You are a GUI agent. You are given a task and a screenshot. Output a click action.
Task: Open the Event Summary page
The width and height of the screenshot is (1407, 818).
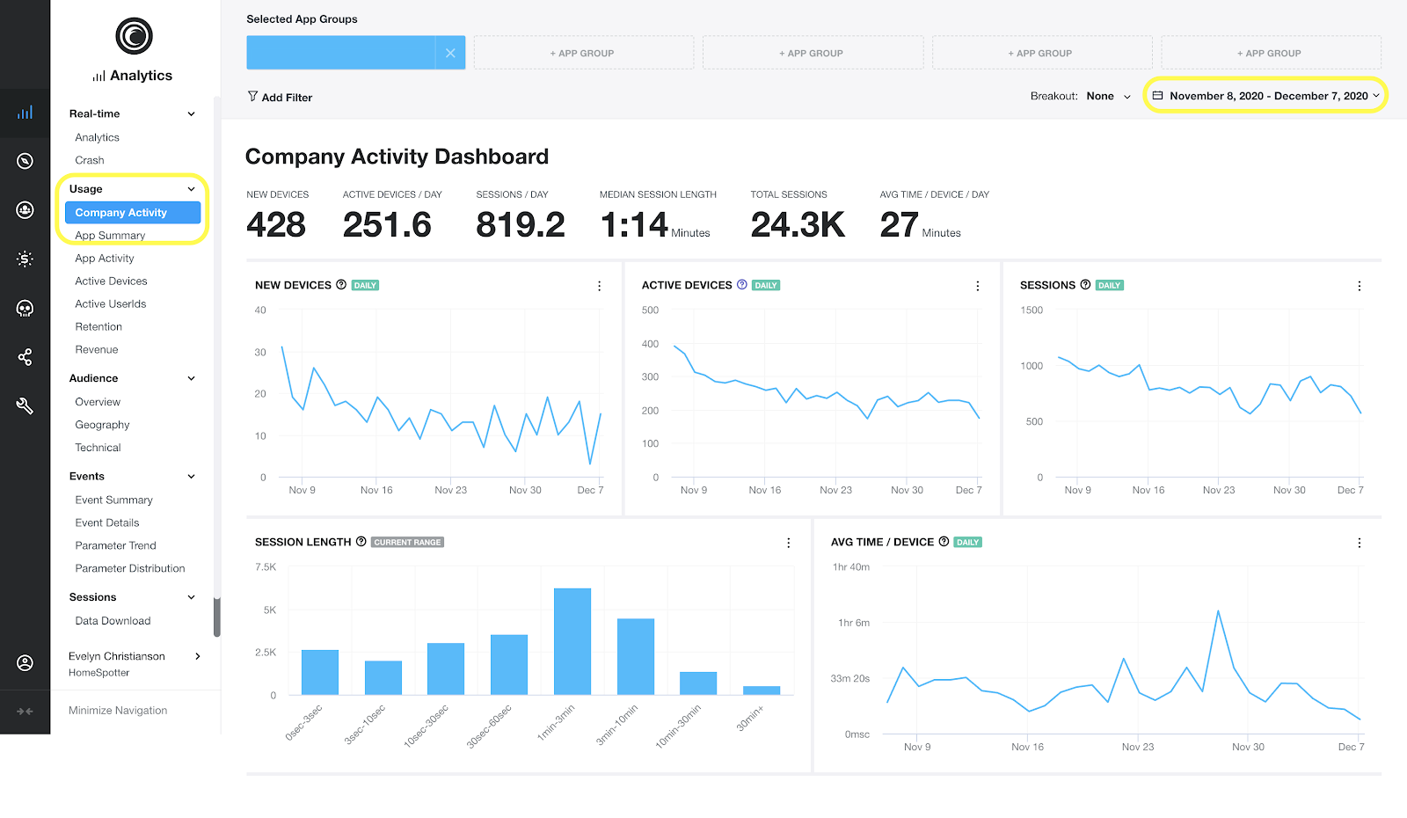click(x=113, y=500)
